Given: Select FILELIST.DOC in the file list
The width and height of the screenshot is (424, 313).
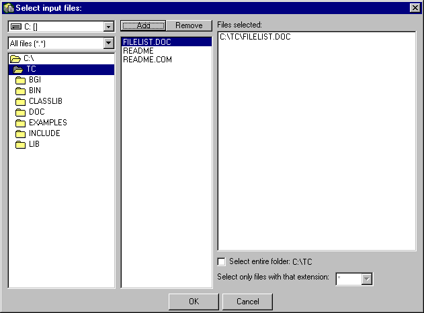Looking at the screenshot, I should pos(166,42).
